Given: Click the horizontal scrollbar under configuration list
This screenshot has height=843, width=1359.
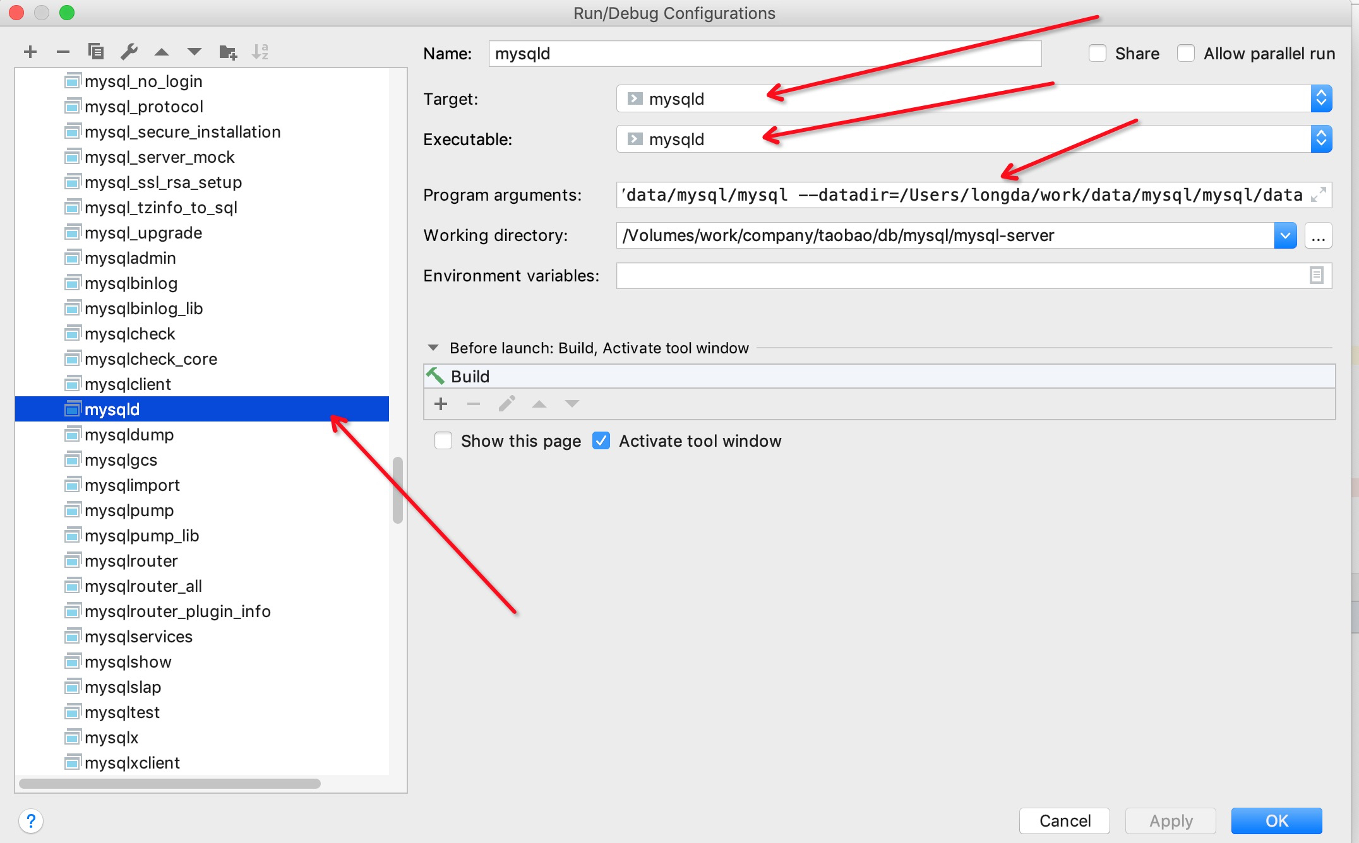Looking at the screenshot, I should [x=170, y=784].
